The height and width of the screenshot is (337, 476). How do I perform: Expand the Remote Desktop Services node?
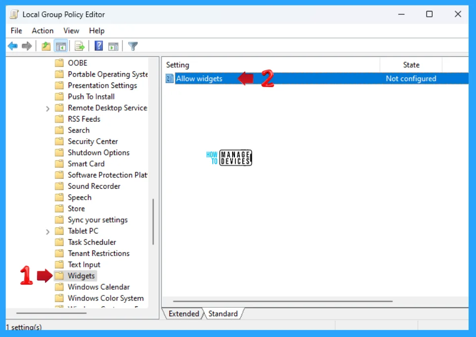click(48, 109)
